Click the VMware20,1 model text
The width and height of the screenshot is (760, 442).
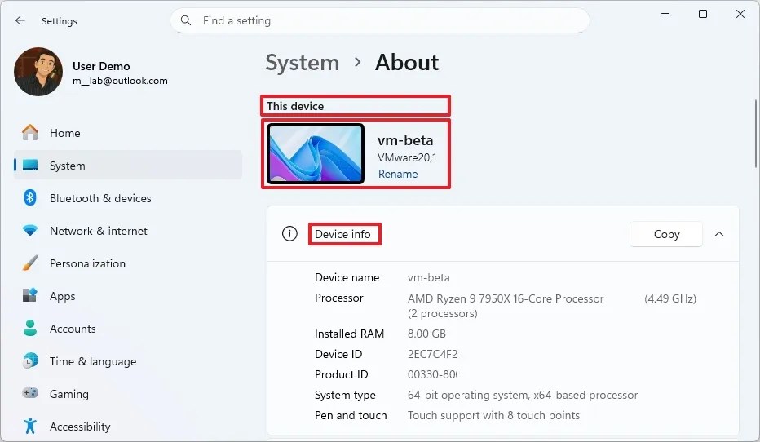407,157
